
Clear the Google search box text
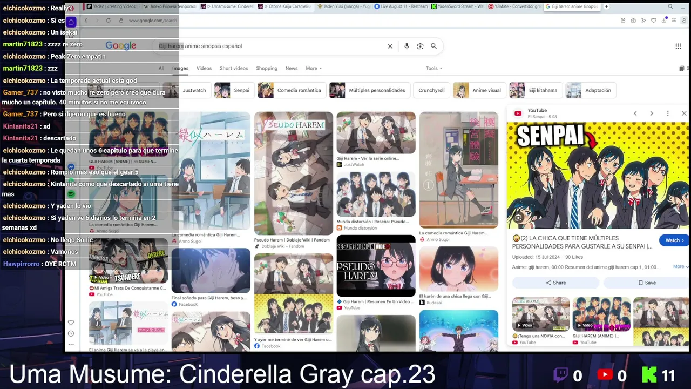tap(390, 46)
